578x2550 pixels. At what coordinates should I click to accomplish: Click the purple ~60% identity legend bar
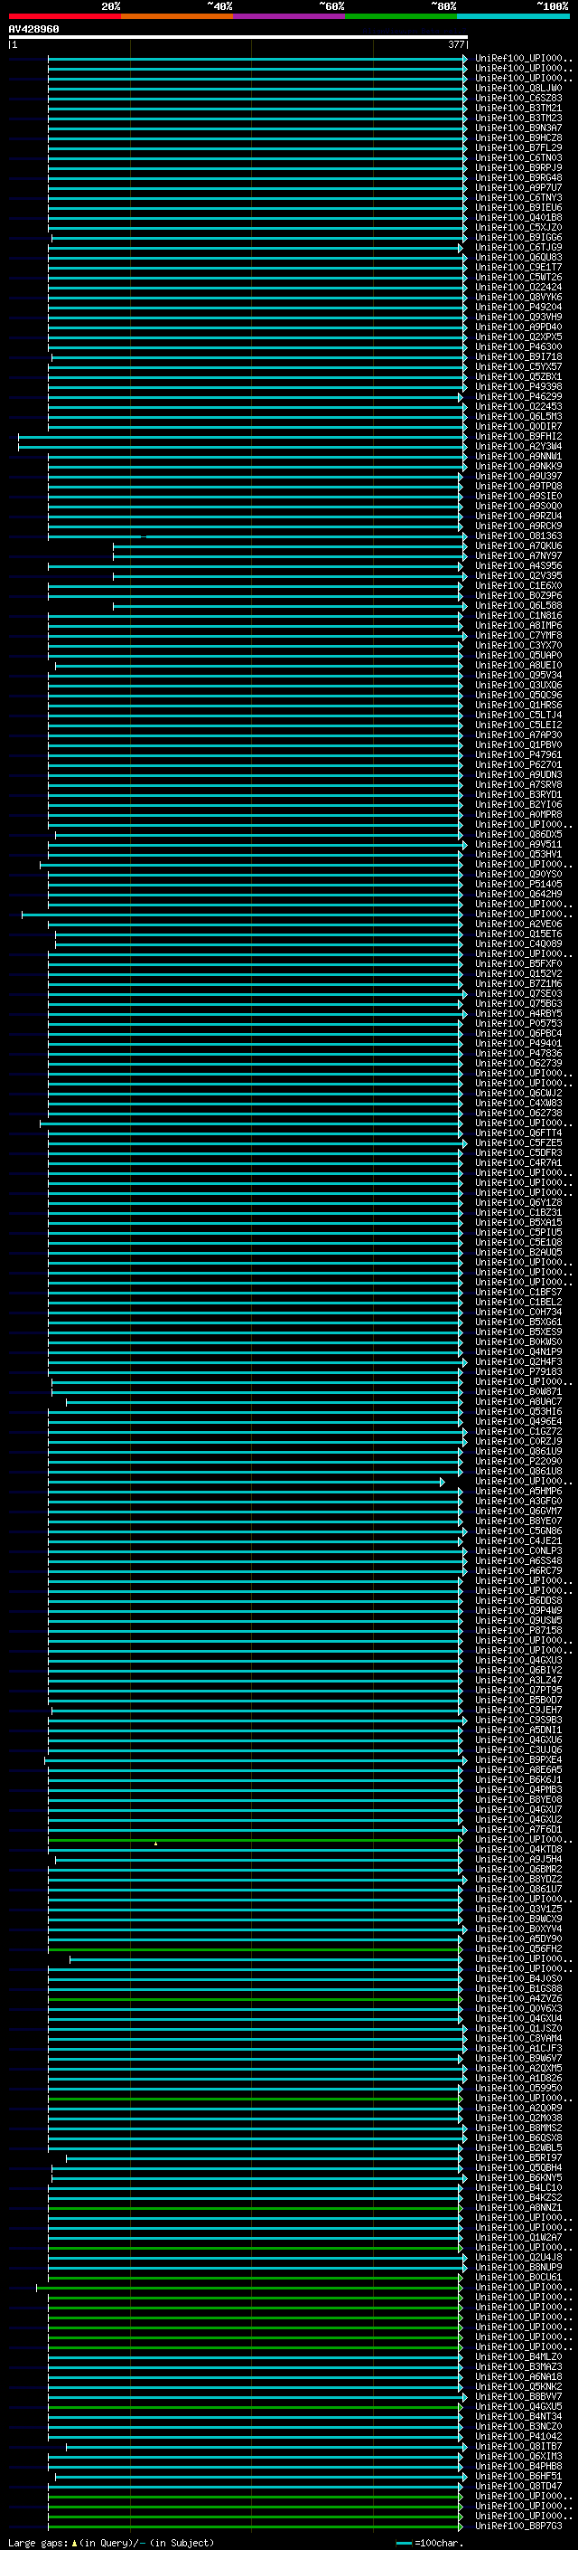coord(288,16)
